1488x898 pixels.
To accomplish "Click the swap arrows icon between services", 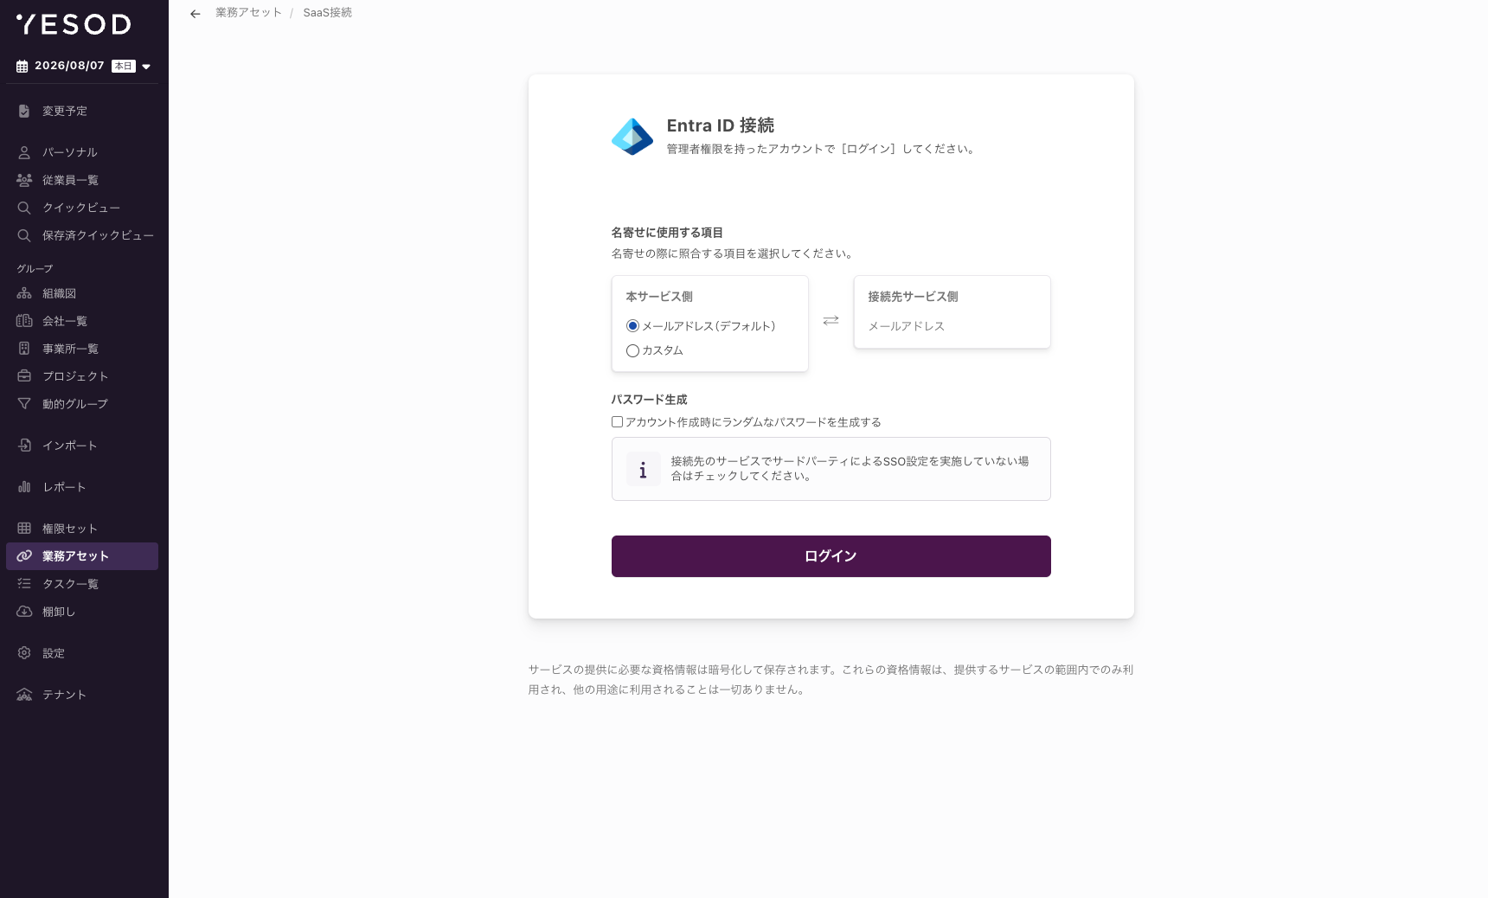I will (831, 321).
